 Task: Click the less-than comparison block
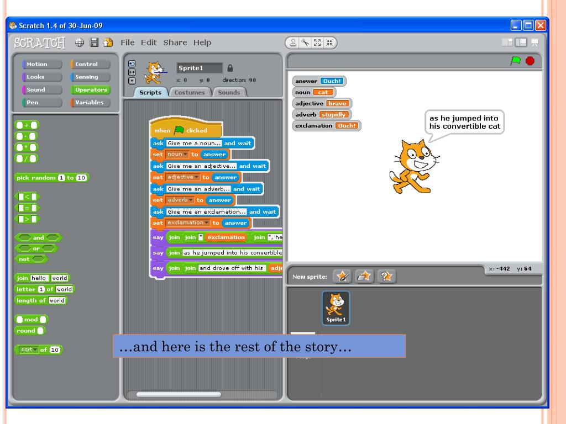coord(27,197)
